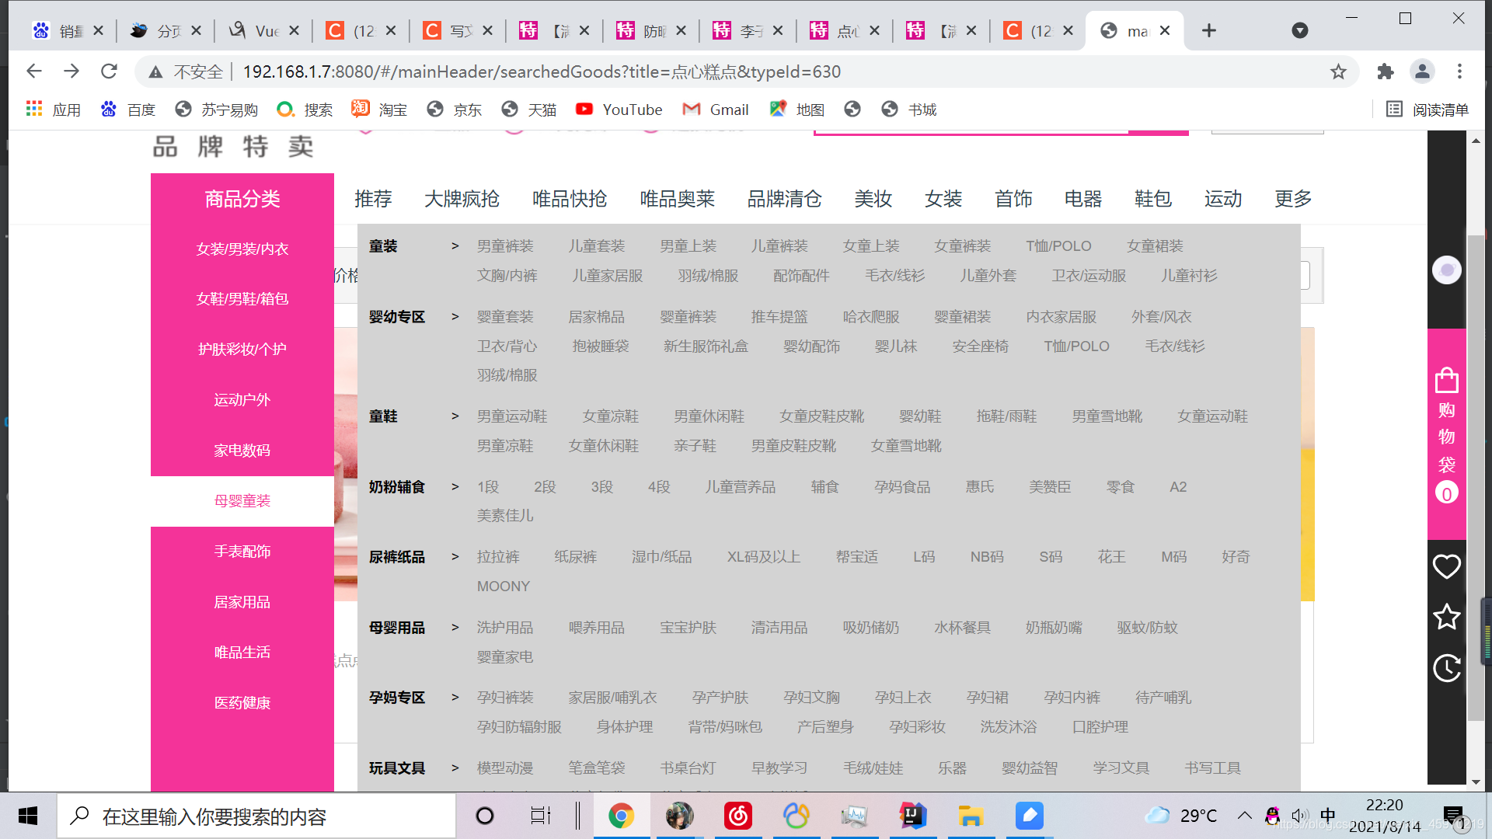This screenshot has height=839, width=1492.
Task: Open the shopping bag sidebar icon
Action: coord(1446,381)
